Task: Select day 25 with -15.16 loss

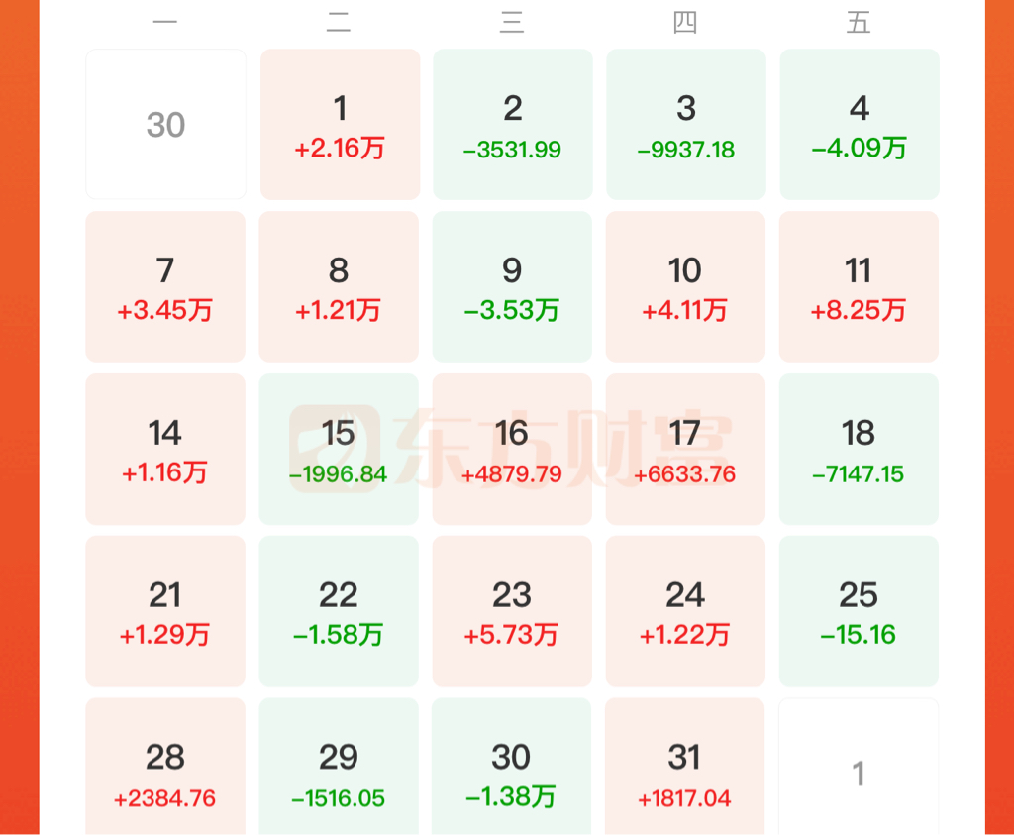Action: tap(859, 611)
